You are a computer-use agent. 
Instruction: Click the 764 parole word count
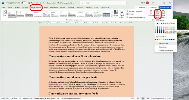(14, 98)
